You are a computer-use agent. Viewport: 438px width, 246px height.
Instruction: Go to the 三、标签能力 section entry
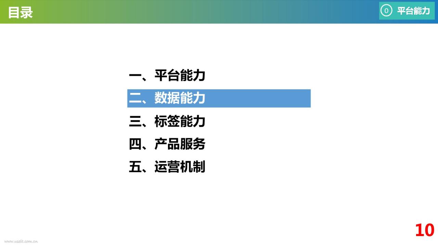[x=167, y=121]
